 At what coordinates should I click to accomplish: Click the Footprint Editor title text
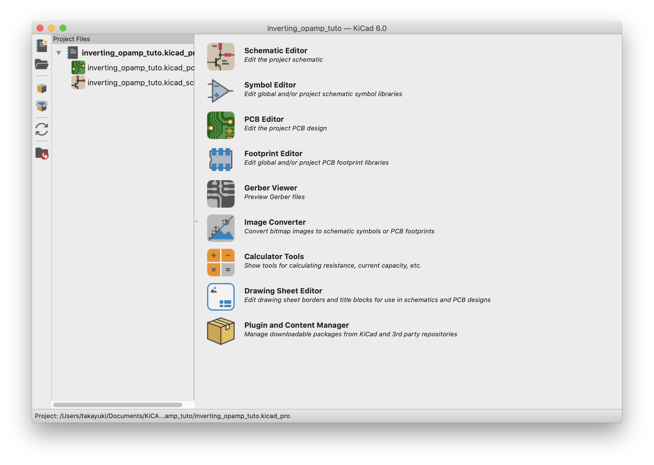pyautogui.click(x=273, y=154)
